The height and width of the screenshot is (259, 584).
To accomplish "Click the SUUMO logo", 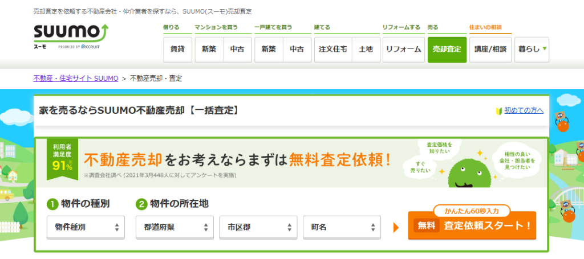I will (x=71, y=36).
